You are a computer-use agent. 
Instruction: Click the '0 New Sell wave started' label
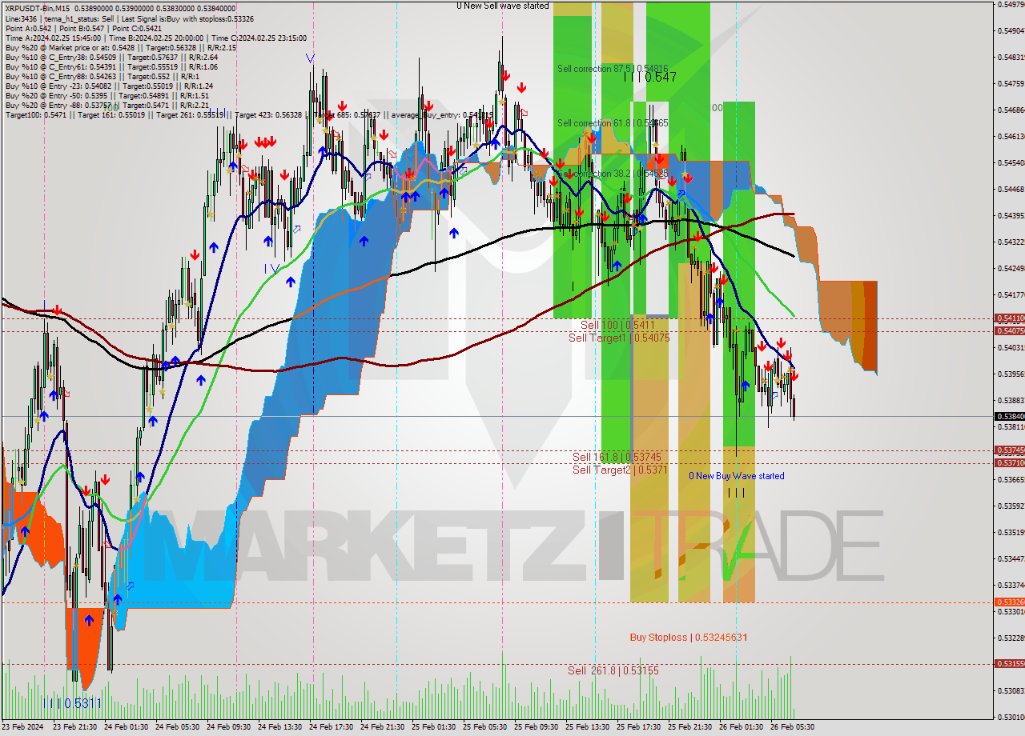(x=503, y=6)
